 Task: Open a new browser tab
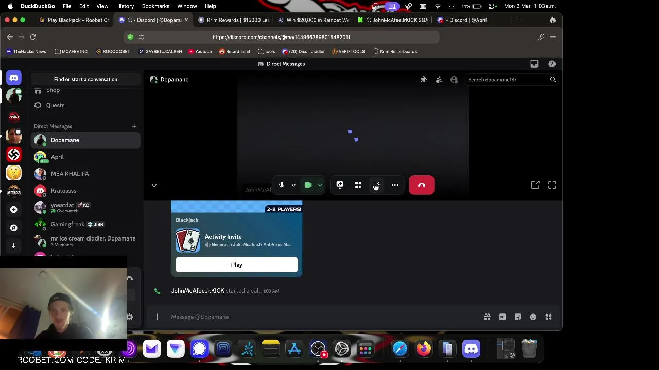pos(518,20)
